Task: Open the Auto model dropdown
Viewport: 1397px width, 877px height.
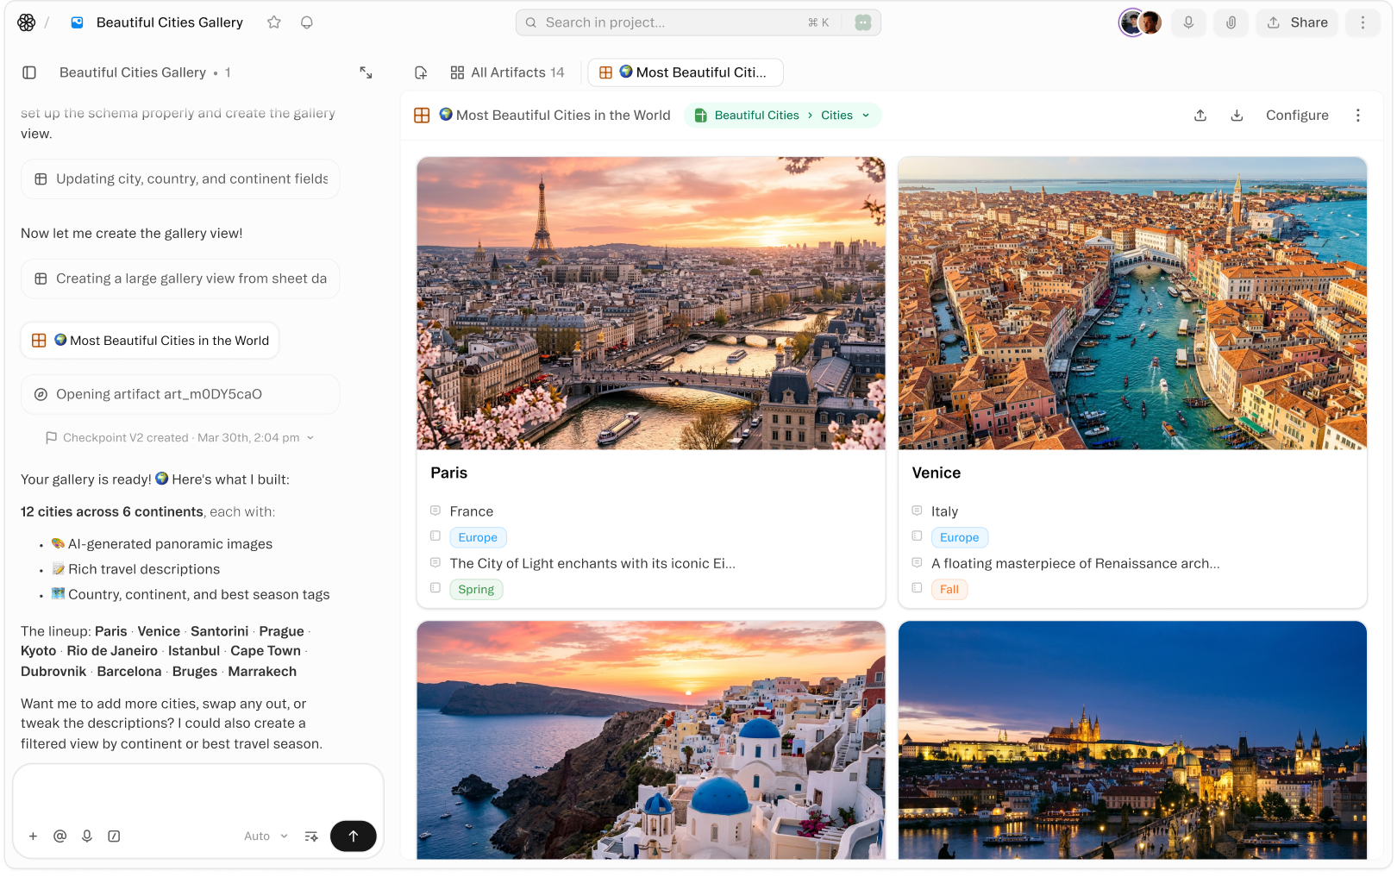Action: tap(266, 836)
